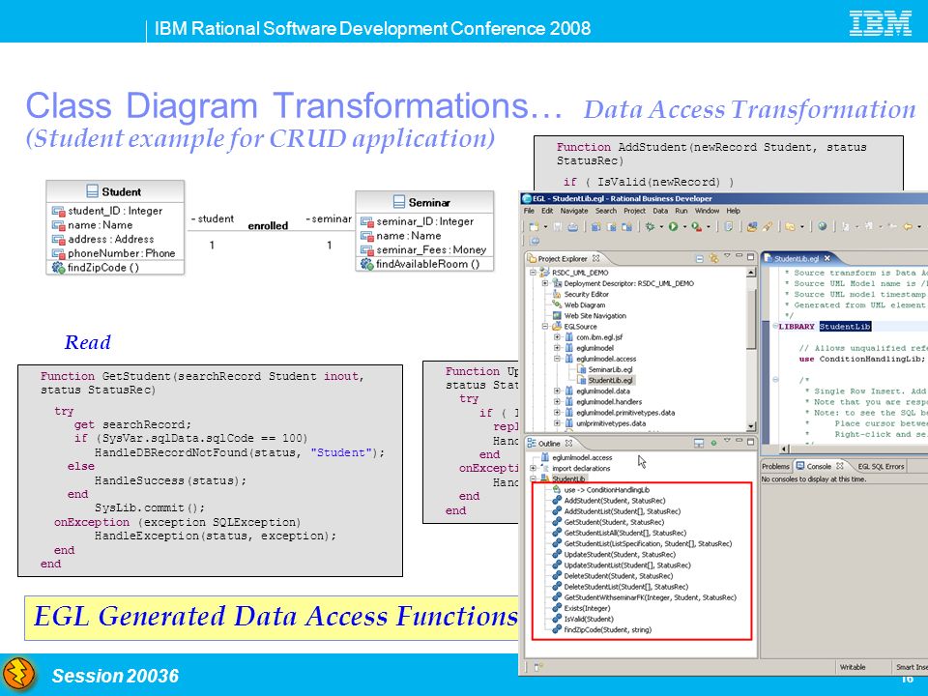Click the green dot icon in Outline toolbar
928x696 pixels.
tap(713, 443)
